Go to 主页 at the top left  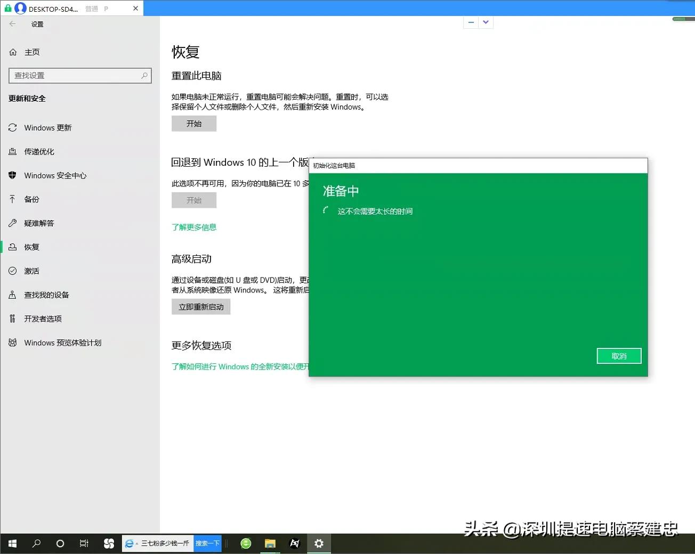pos(32,52)
